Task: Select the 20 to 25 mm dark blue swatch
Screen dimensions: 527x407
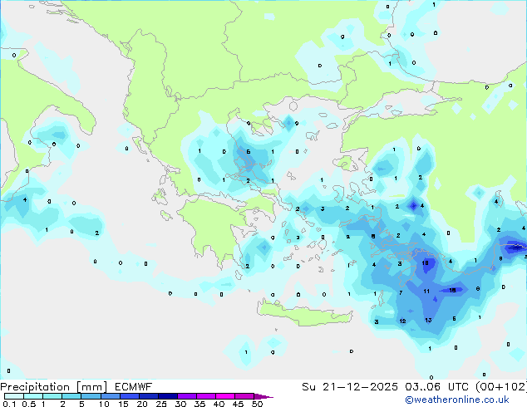Action: [148, 396]
